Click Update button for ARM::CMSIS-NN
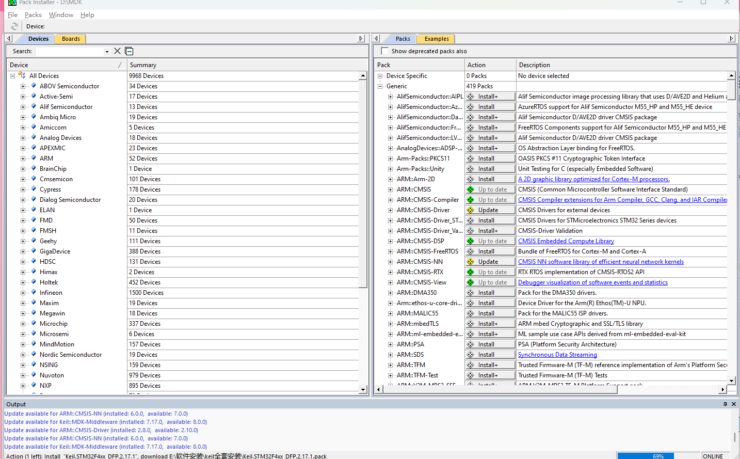The width and height of the screenshot is (740, 459). pos(490,262)
